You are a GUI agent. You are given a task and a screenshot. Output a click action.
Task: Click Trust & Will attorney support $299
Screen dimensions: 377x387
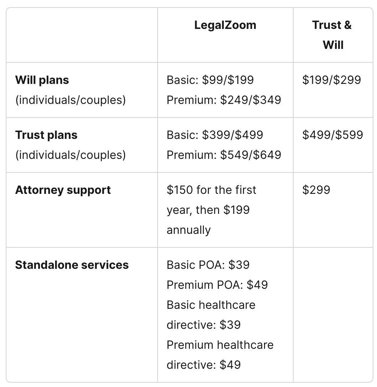click(x=316, y=190)
